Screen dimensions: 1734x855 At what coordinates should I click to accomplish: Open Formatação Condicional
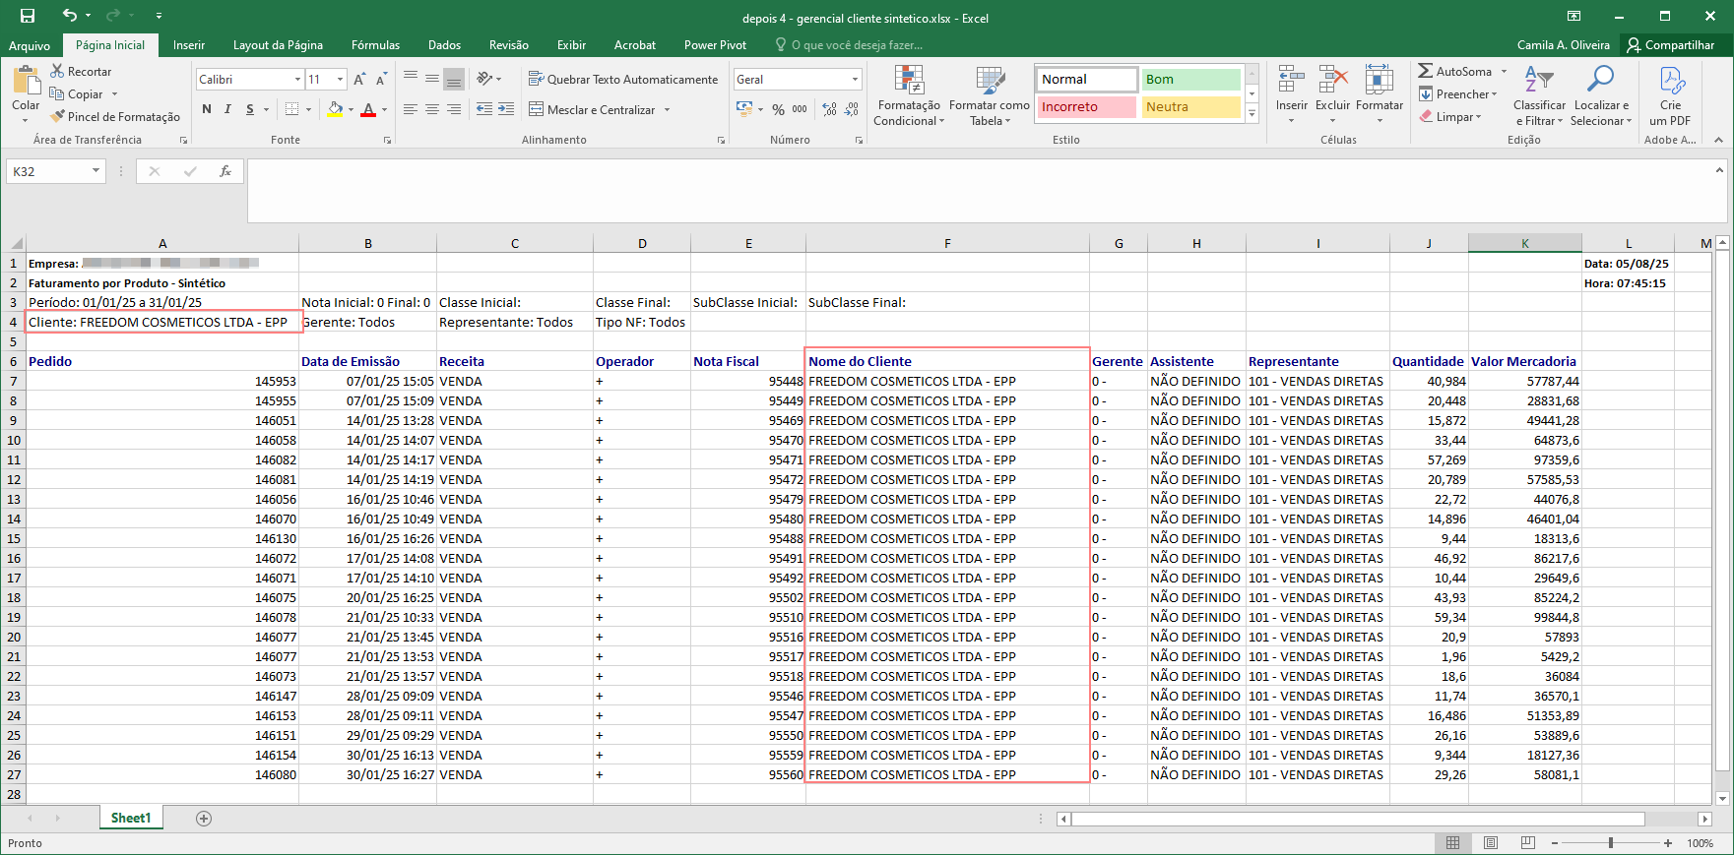coord(908,95)
